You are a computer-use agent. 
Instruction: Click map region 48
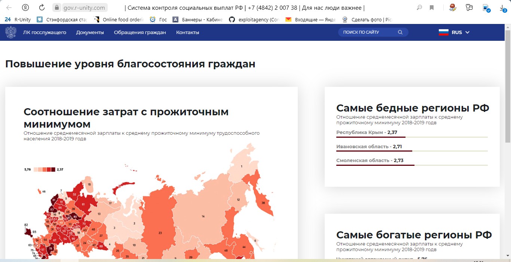point(226,250)
